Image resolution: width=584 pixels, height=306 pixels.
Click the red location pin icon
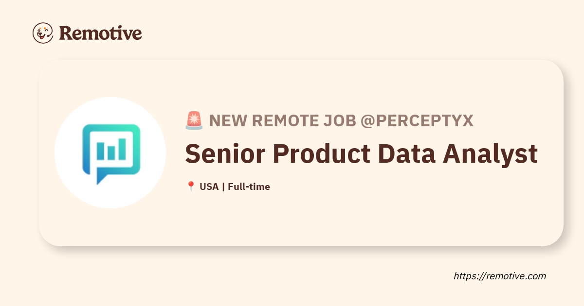(191, 187)
